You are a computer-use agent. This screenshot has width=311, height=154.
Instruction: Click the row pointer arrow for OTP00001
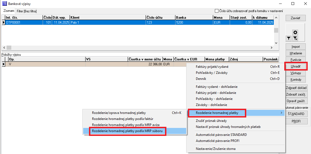(4, 23)
